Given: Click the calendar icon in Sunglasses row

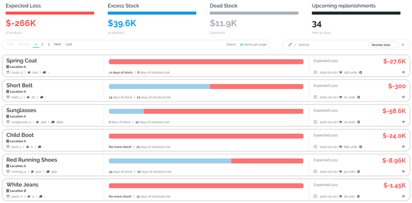Looking at the screenshot, I should 315,122.
